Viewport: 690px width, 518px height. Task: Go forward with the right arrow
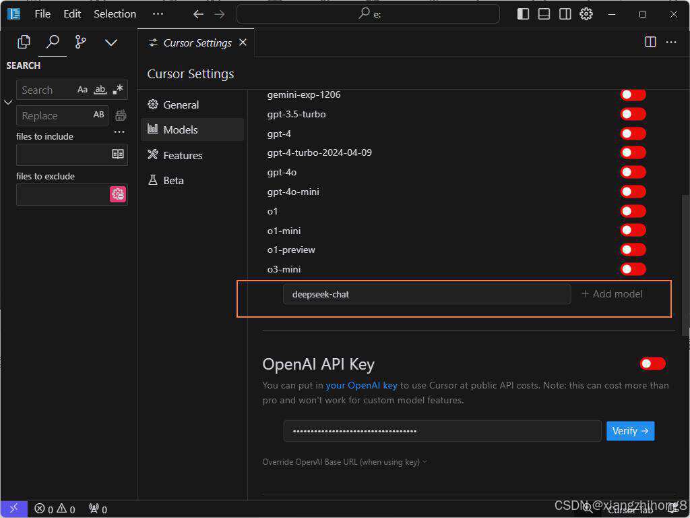coord(220,15)
